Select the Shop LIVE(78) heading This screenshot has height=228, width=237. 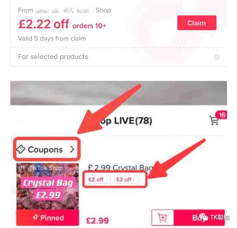(x=126, y=121)
